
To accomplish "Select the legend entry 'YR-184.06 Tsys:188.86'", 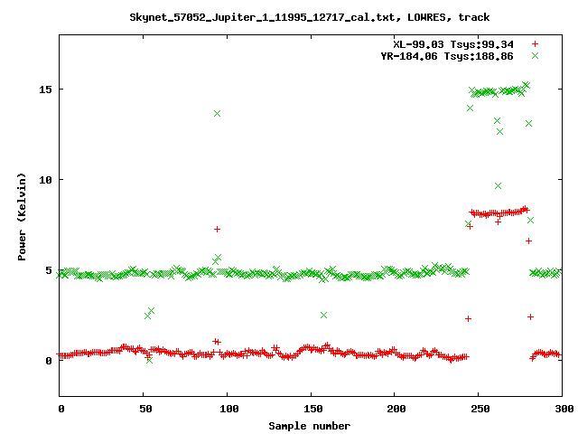I will click(447, 56).
